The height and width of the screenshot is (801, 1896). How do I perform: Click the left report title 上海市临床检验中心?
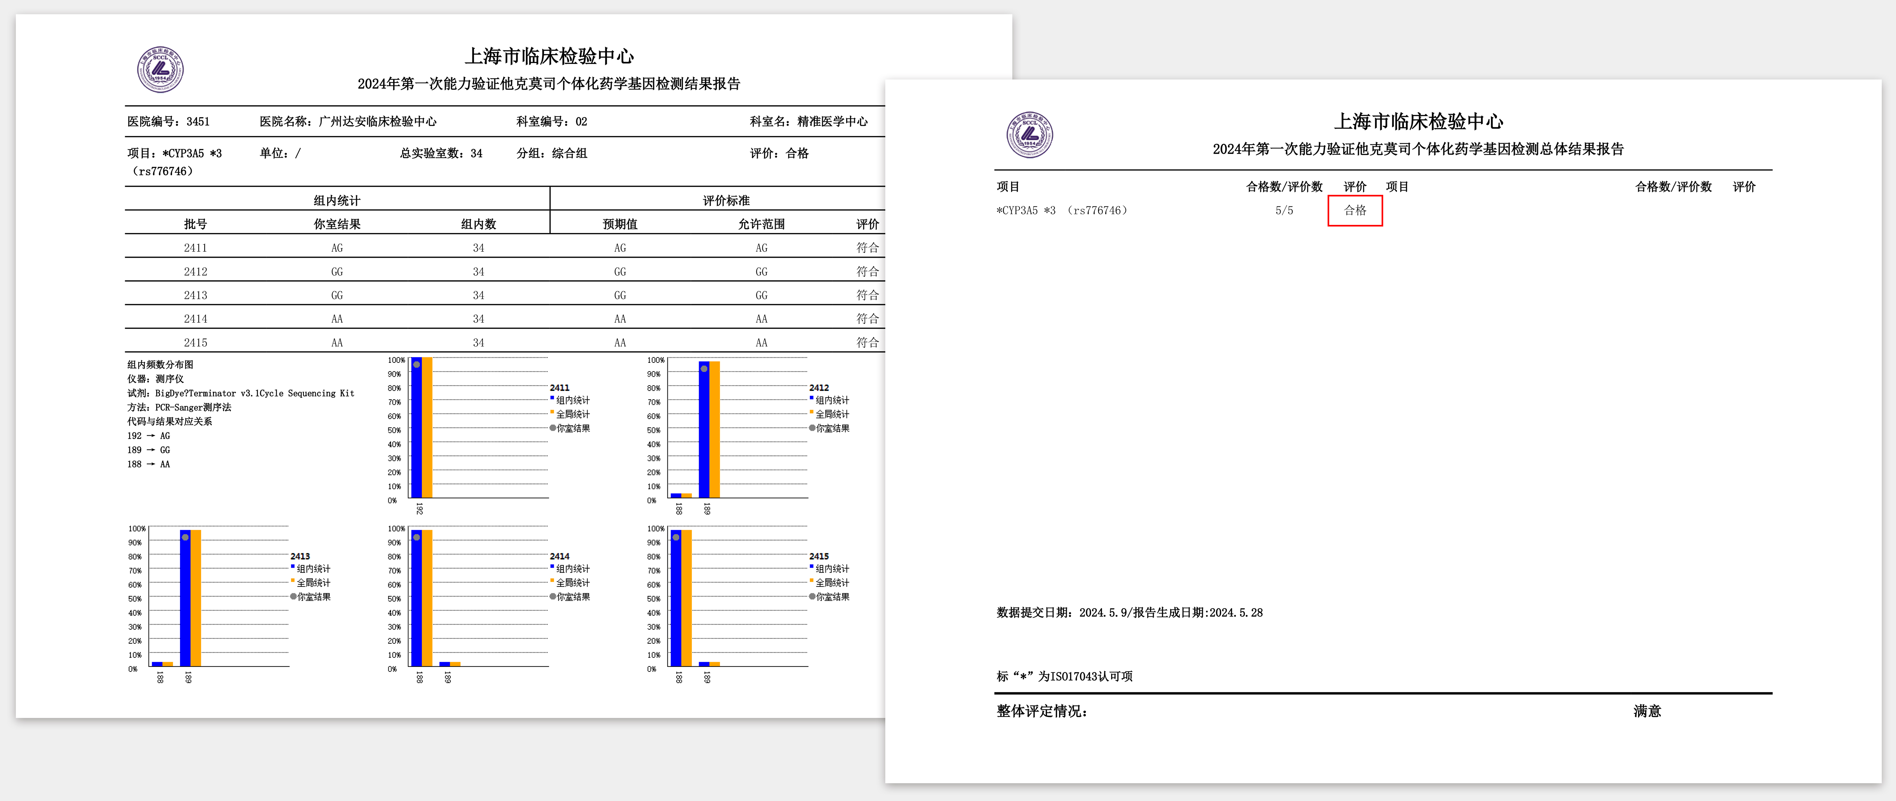pos(549,56)
